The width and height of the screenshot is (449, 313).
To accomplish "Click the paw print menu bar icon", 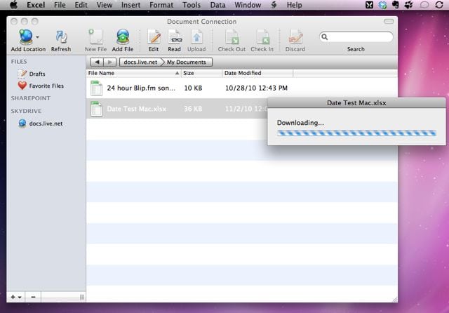I will click(408, 5).
